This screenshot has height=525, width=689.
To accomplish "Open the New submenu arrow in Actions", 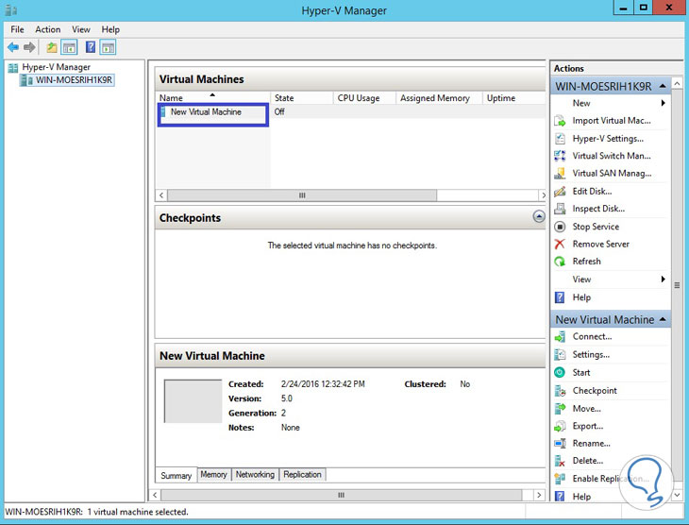I will coord(664,103).
